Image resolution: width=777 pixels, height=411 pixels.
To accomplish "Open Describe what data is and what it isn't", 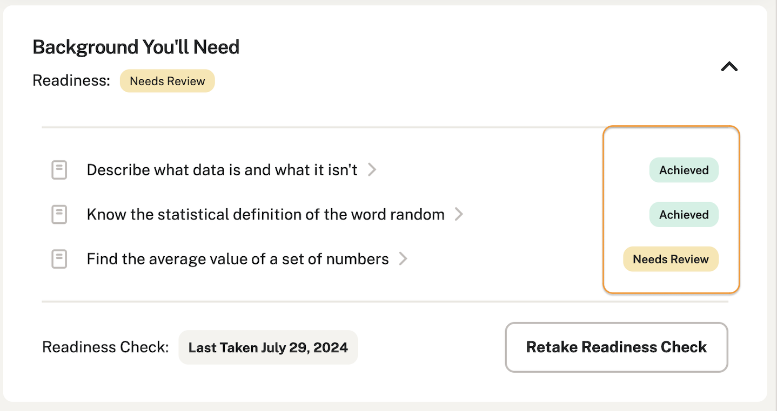I will click(222, 170).
